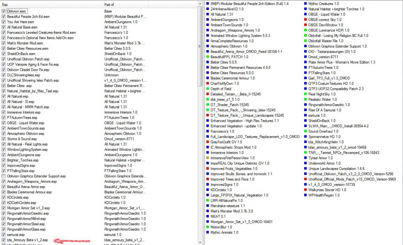The width and height of the screenshot is (403, 245).
Task: Select Brighter_Torches.esp plugin
Action: [22, 160]
